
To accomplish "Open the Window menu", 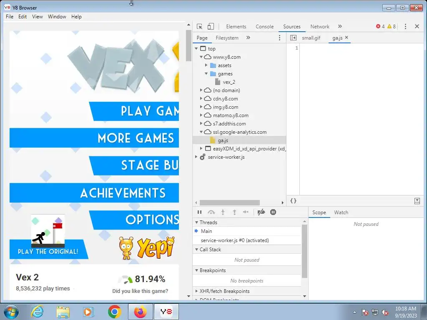I will 57,17.
